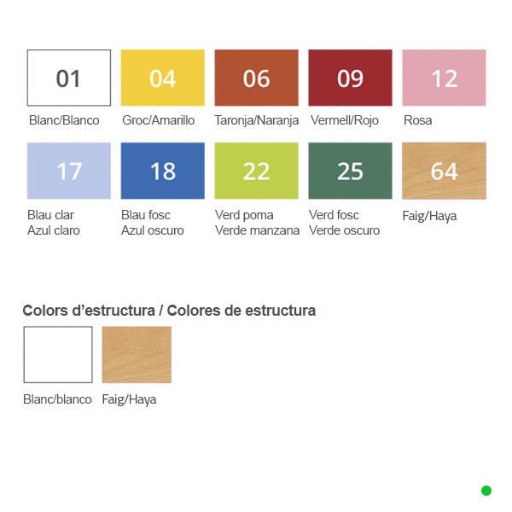Select the white structure color swatch
Image resolution: width=512 pixels, height=512 pixels.
point(58,355)
